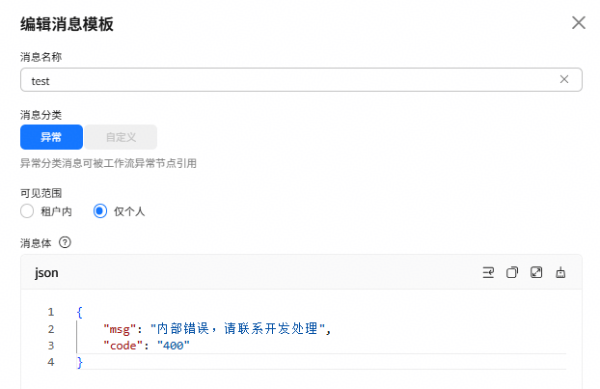
Task: Toggle word wrap in the json editor
Action: (488, 272)
